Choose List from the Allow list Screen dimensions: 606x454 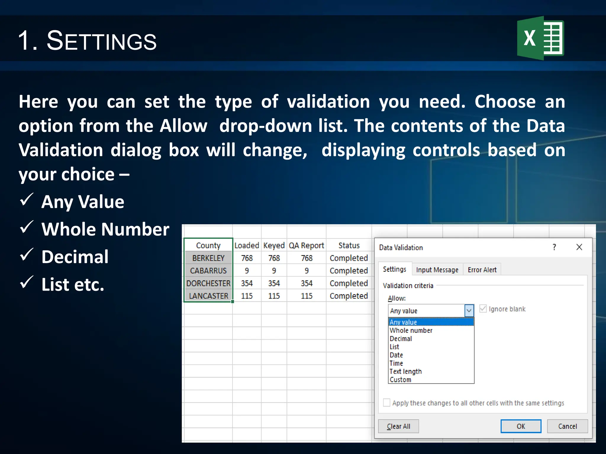coord(431,347)
